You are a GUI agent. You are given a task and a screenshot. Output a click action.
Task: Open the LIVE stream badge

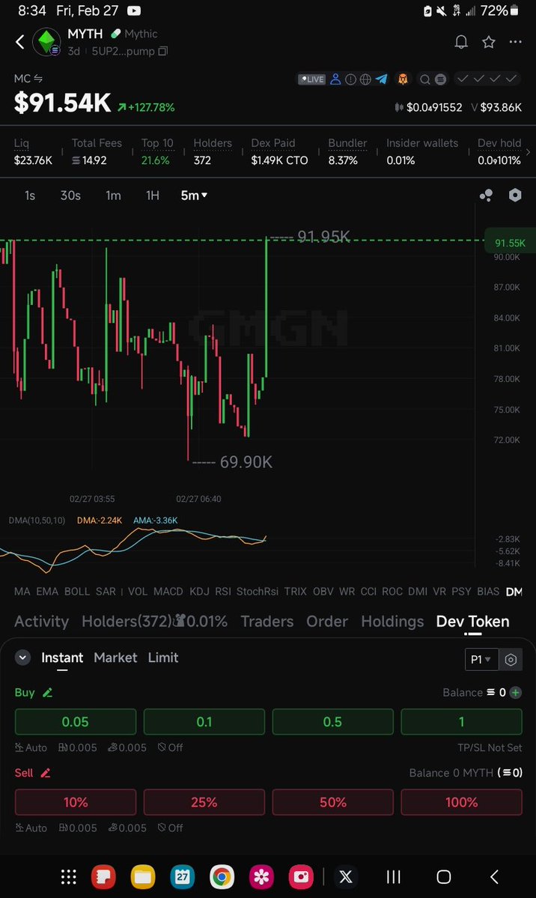311,79
